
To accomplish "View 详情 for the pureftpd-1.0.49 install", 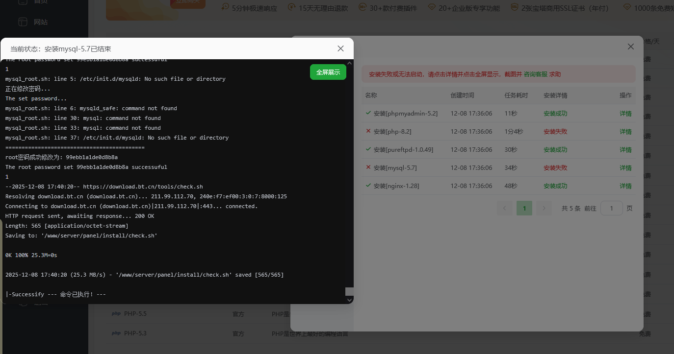I will click(625, 150).
